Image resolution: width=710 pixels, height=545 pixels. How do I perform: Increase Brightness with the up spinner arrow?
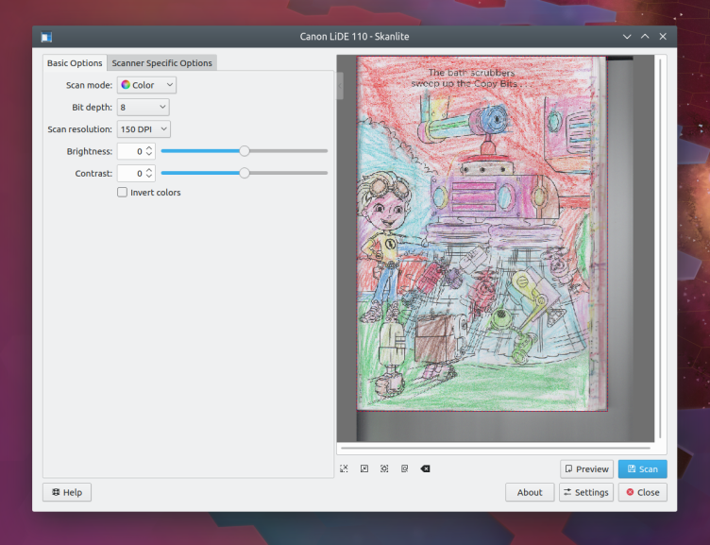coord(149,147)
